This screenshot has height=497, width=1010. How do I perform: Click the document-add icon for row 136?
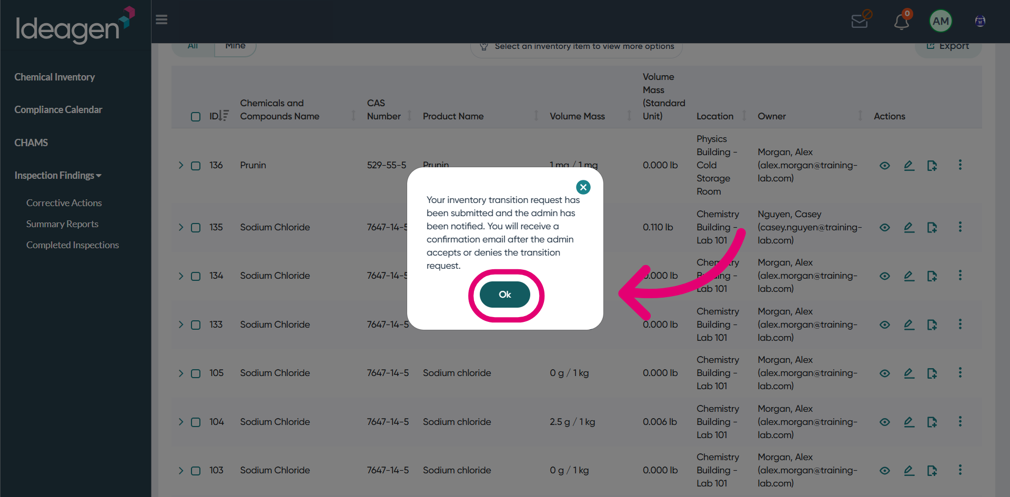coord(932,166)
